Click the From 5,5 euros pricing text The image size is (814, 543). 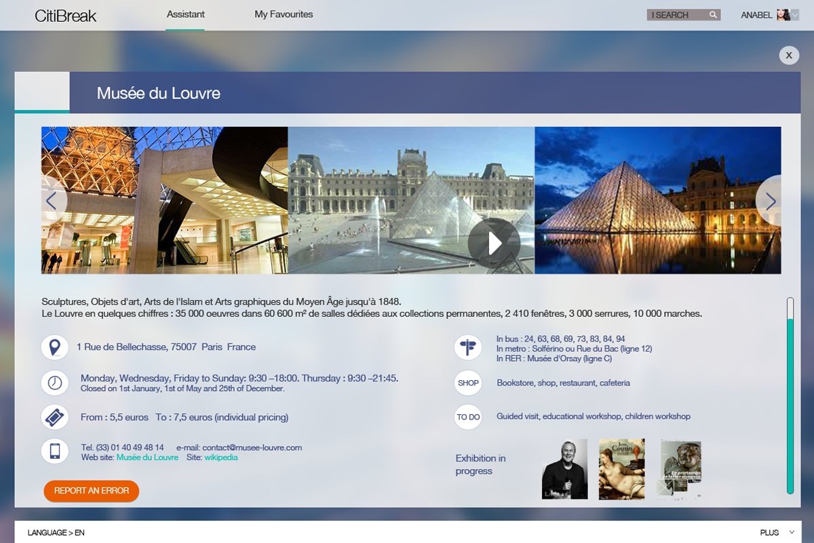pyautogui.click(x=185, y=417)
